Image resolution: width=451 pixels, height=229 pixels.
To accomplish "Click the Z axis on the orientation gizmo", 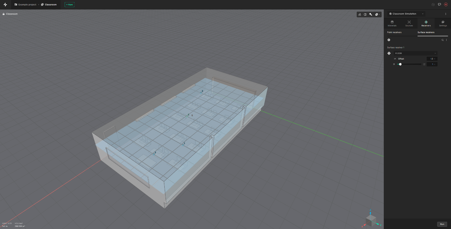I will tap(370, 210).
